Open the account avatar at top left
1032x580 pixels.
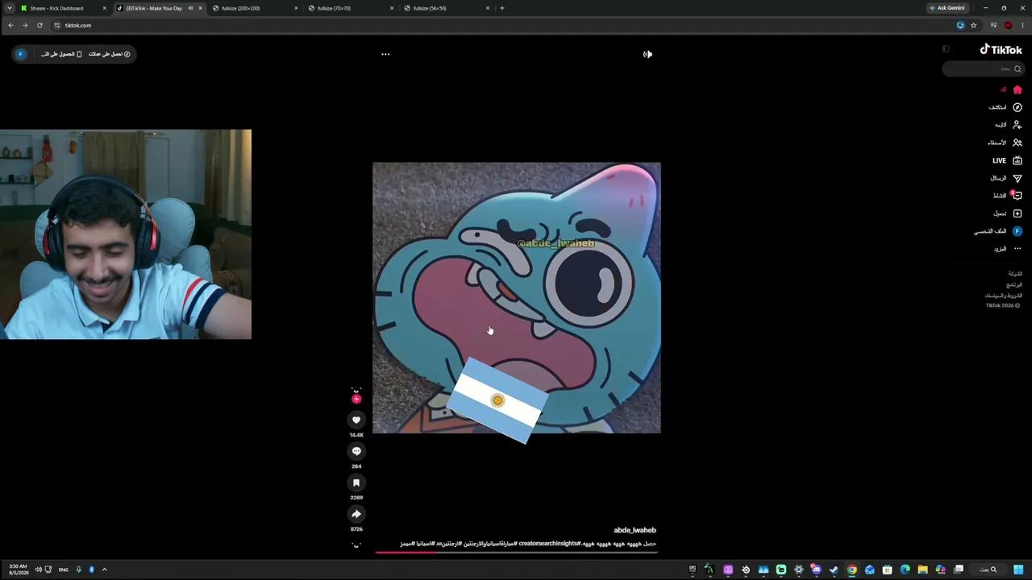(x=21, y=54)
